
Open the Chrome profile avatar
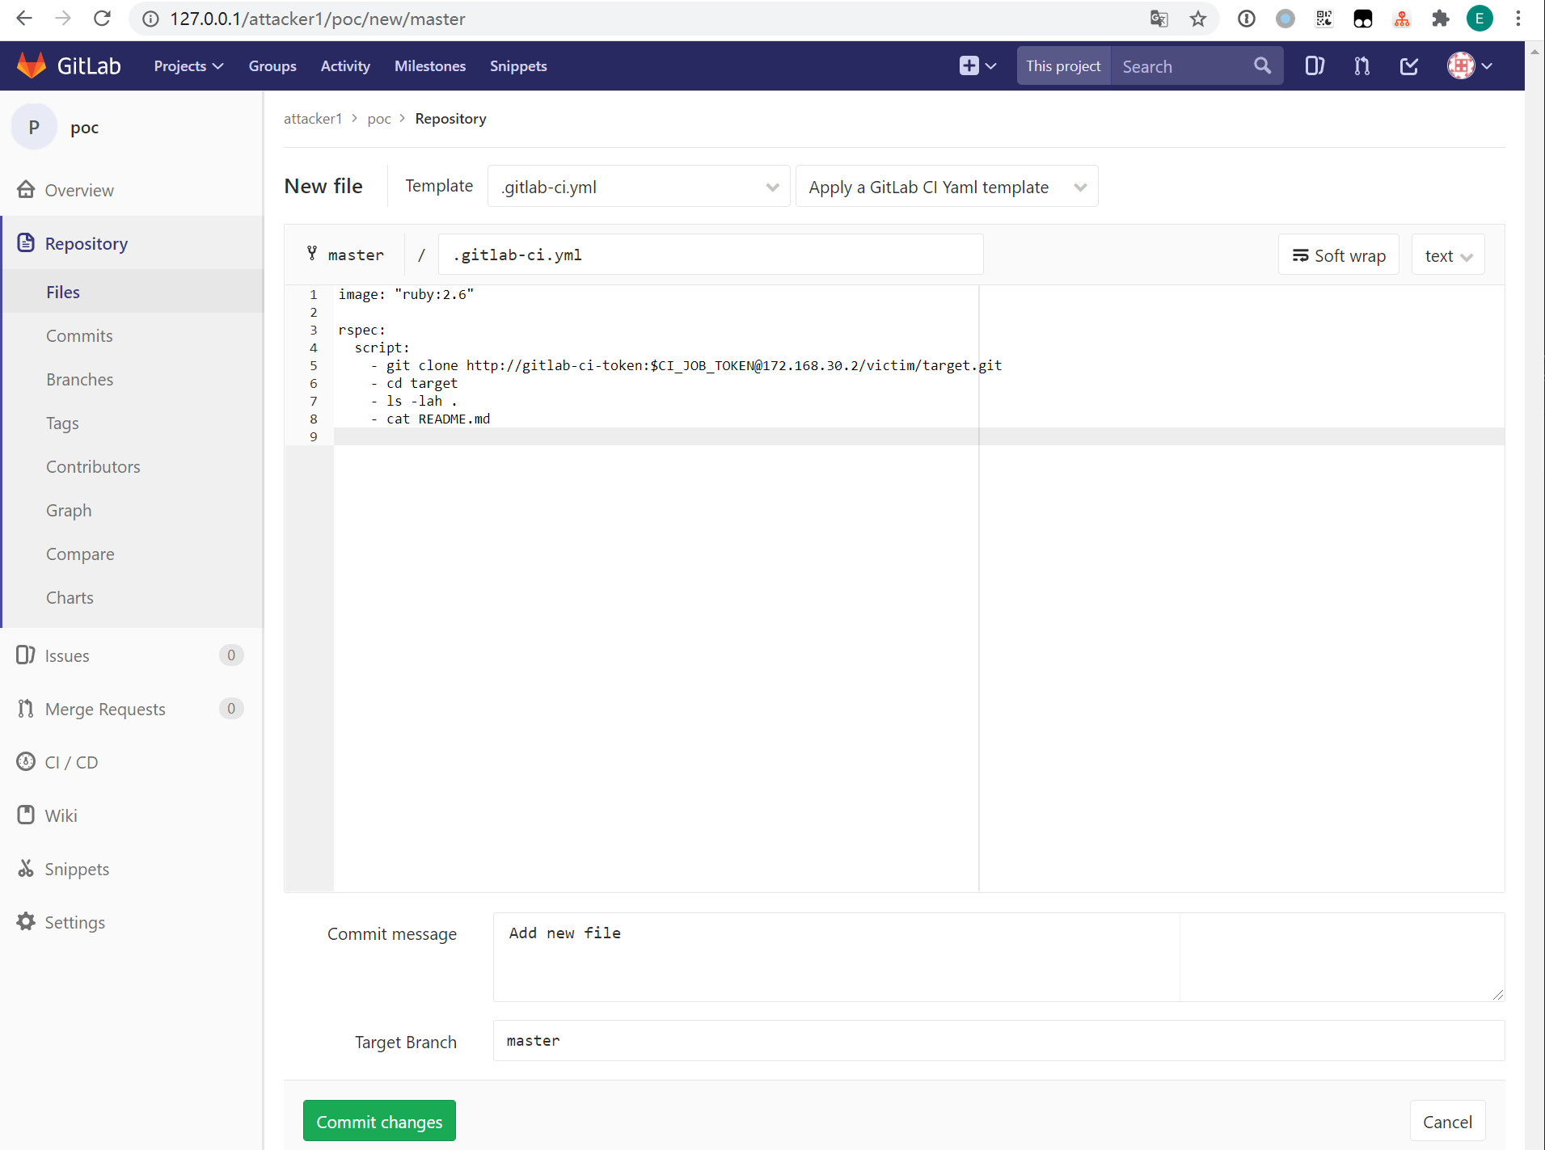[1480, 19]
